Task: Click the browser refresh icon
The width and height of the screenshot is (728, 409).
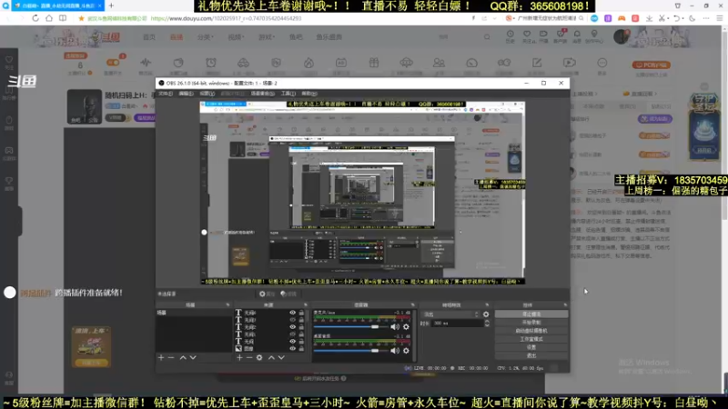Action: 35,18
